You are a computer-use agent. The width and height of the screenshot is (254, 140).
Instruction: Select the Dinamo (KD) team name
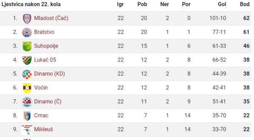point(49,74)
